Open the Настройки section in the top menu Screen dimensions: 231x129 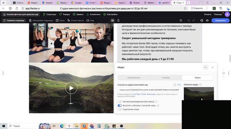tap(110, 14)
